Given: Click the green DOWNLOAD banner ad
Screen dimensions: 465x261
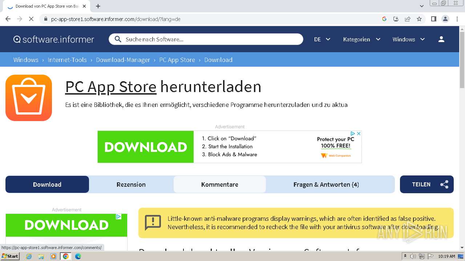Looking at the screenshot, I should pyautogui.click(x=146, y=147).
